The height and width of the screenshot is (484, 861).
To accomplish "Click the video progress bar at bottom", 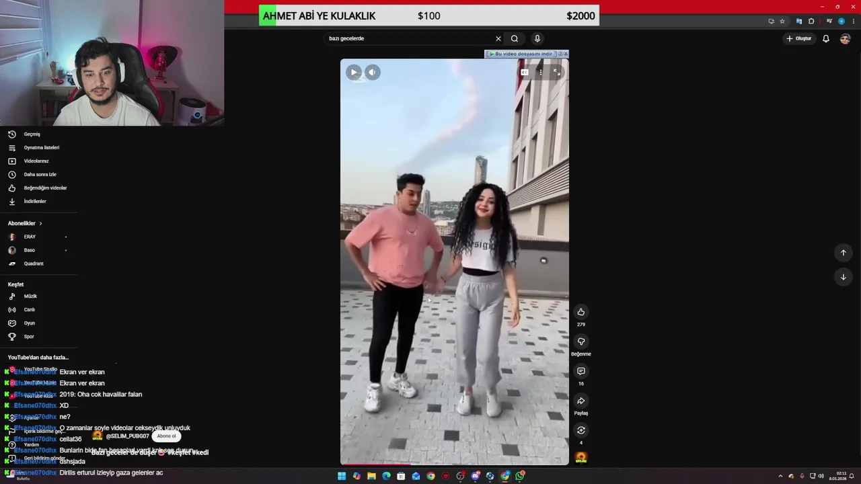I will click(455, 464).
